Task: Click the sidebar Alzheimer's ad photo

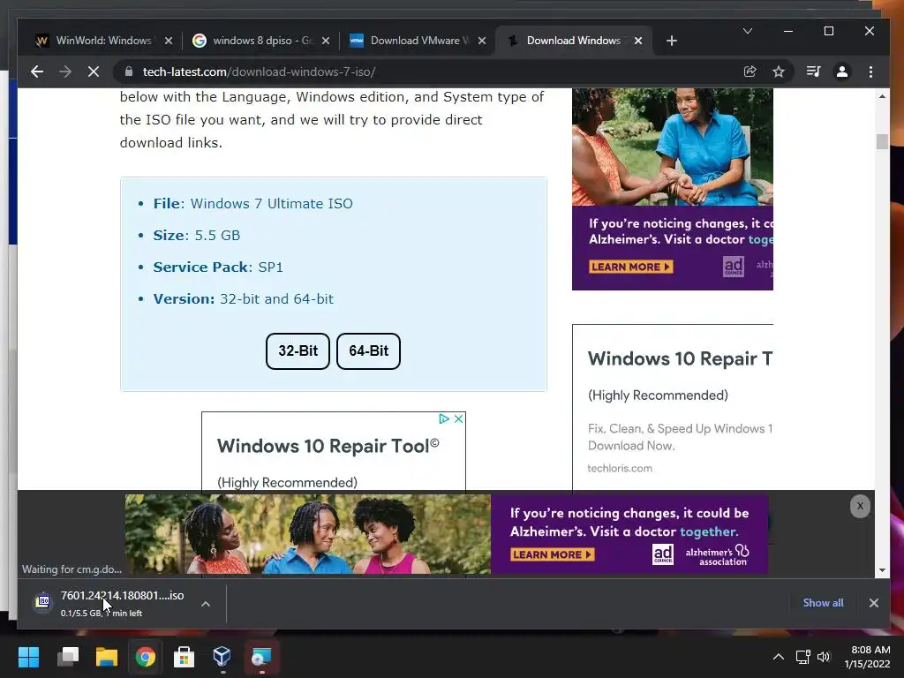Action: (672, 147)
